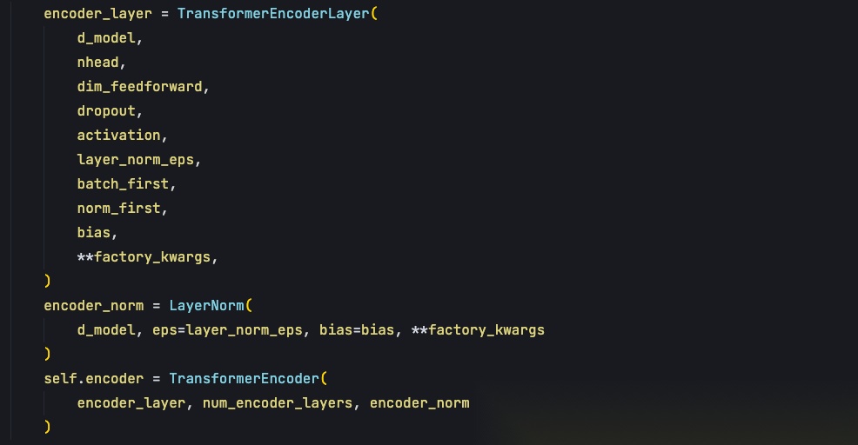Click the TransformerEncoder class name

point(244,379)
